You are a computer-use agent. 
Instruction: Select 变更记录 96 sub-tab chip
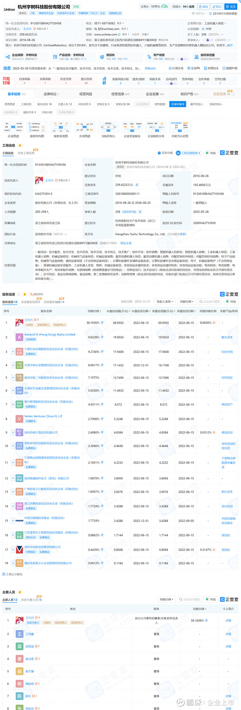(x=123, y=104)
